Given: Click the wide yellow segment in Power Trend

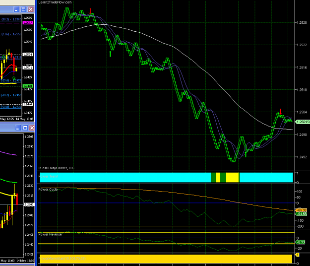Looking at the screenshot, I should 232,177.
